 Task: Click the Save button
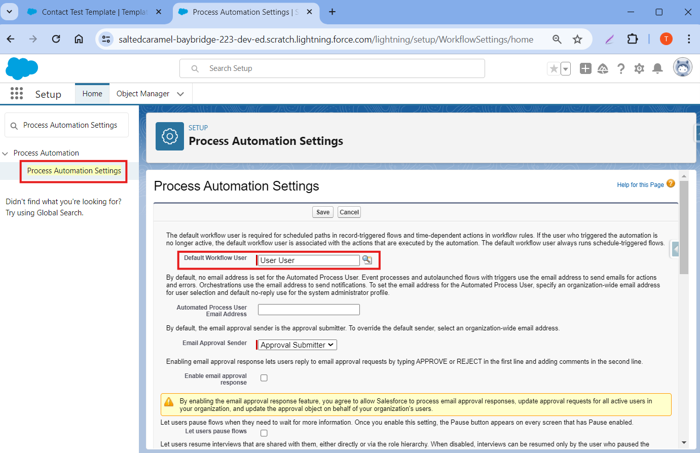(x=323, y=212)
